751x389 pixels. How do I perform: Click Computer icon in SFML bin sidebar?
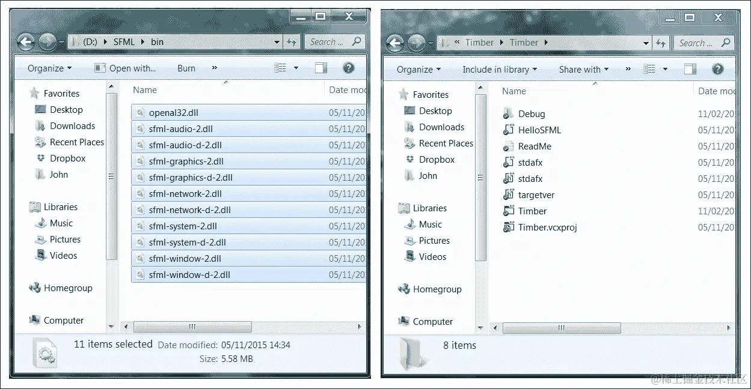[35, 321]
